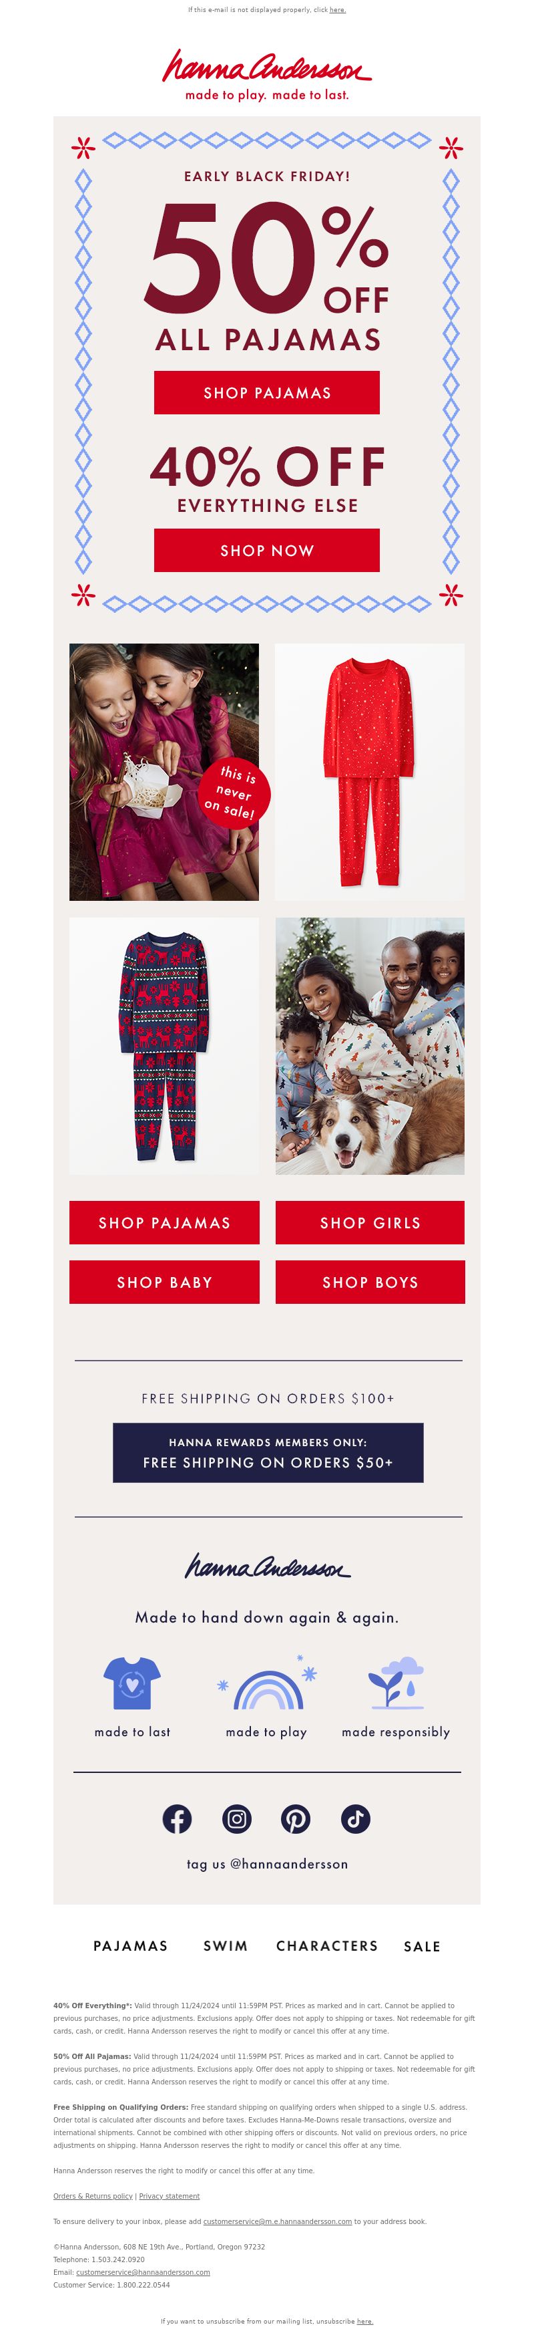
Task: Open the Facebook social icon
Action: click(x=177, y=1818)
